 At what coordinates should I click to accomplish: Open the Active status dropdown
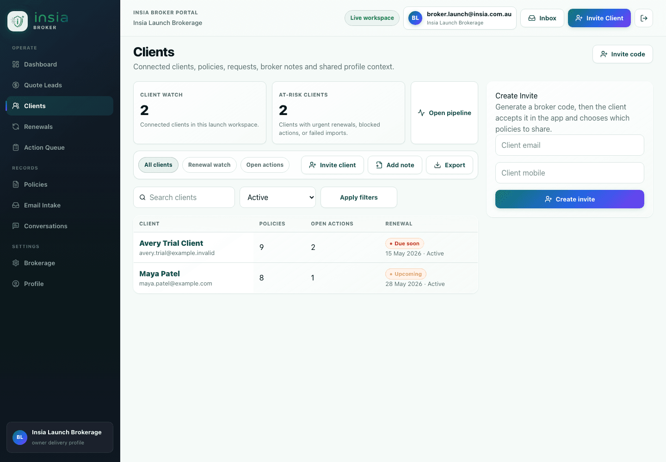(277, 197)
